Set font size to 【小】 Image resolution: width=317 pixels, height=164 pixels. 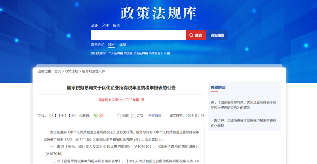(x=72, y=116)
